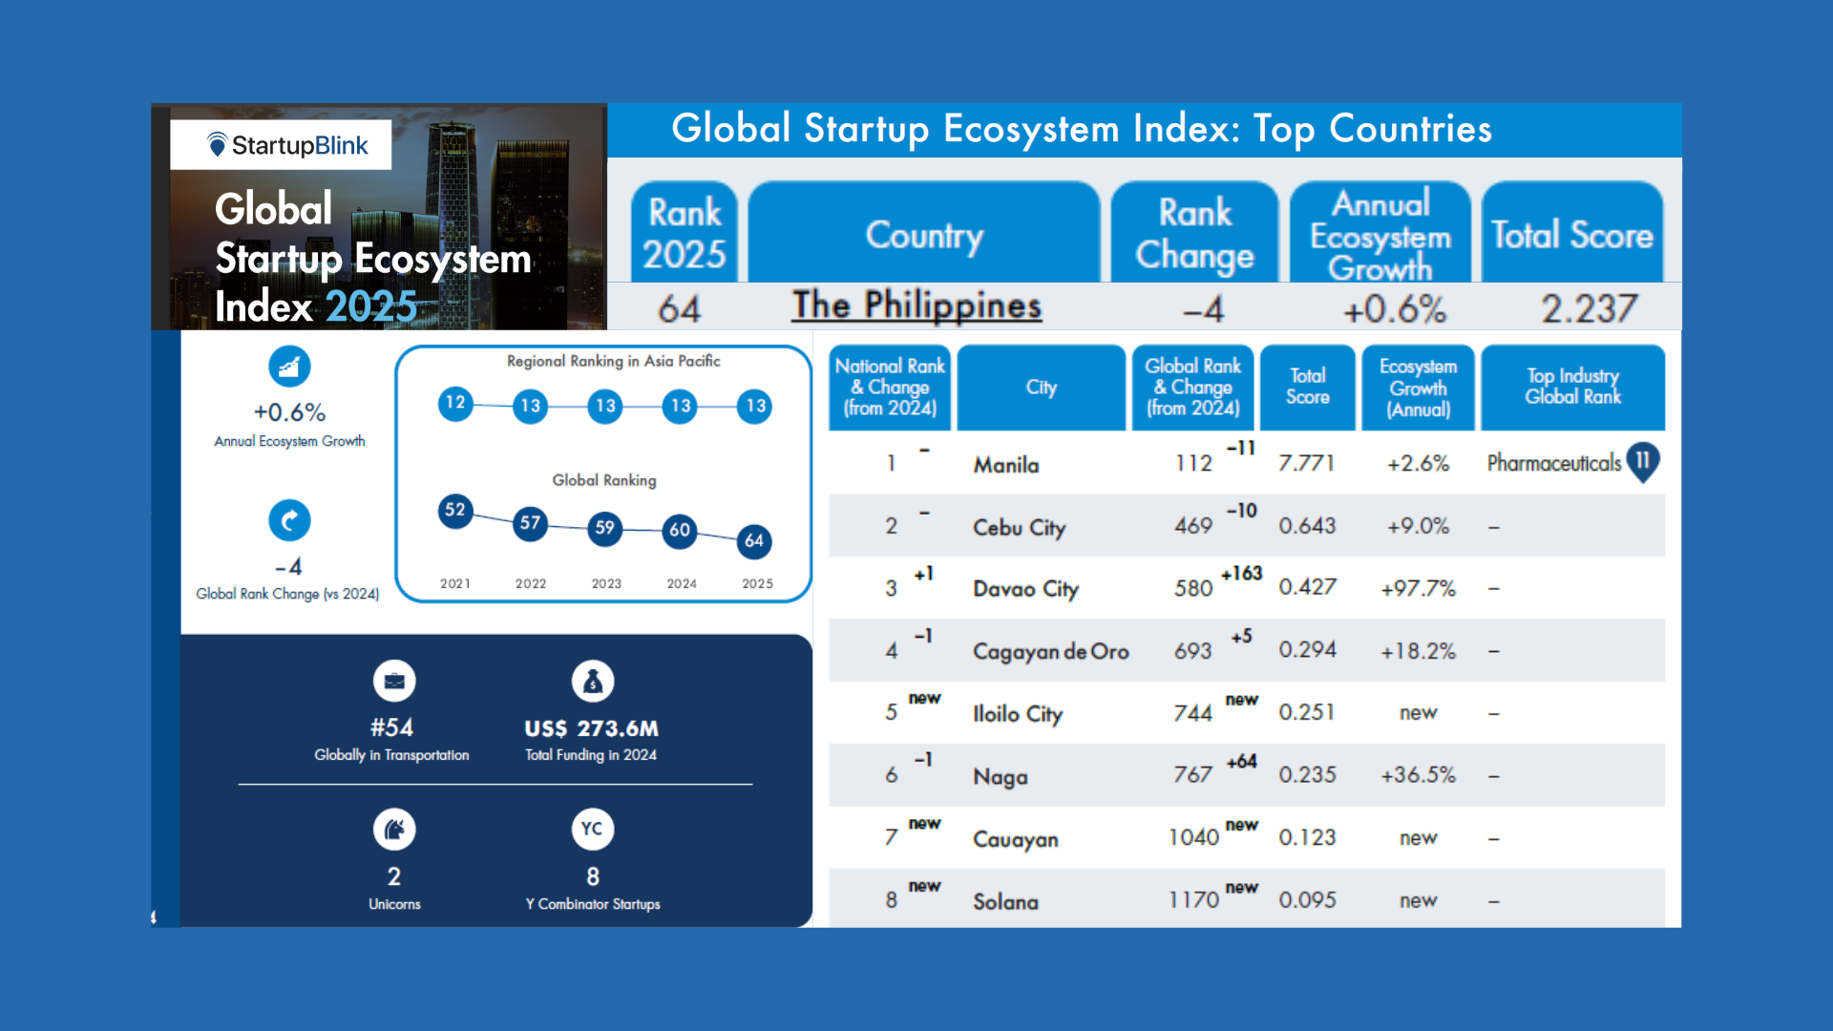1833x1031 pixels.
Task: Select the Davao City row
Action: click(1025, 589)
